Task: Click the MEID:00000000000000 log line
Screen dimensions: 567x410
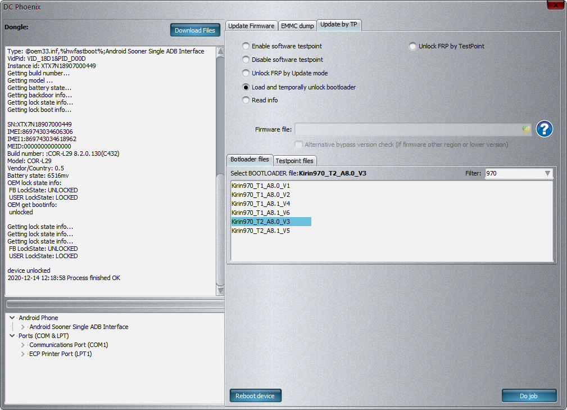Action: pyautogui.click(x=39, y=146)
